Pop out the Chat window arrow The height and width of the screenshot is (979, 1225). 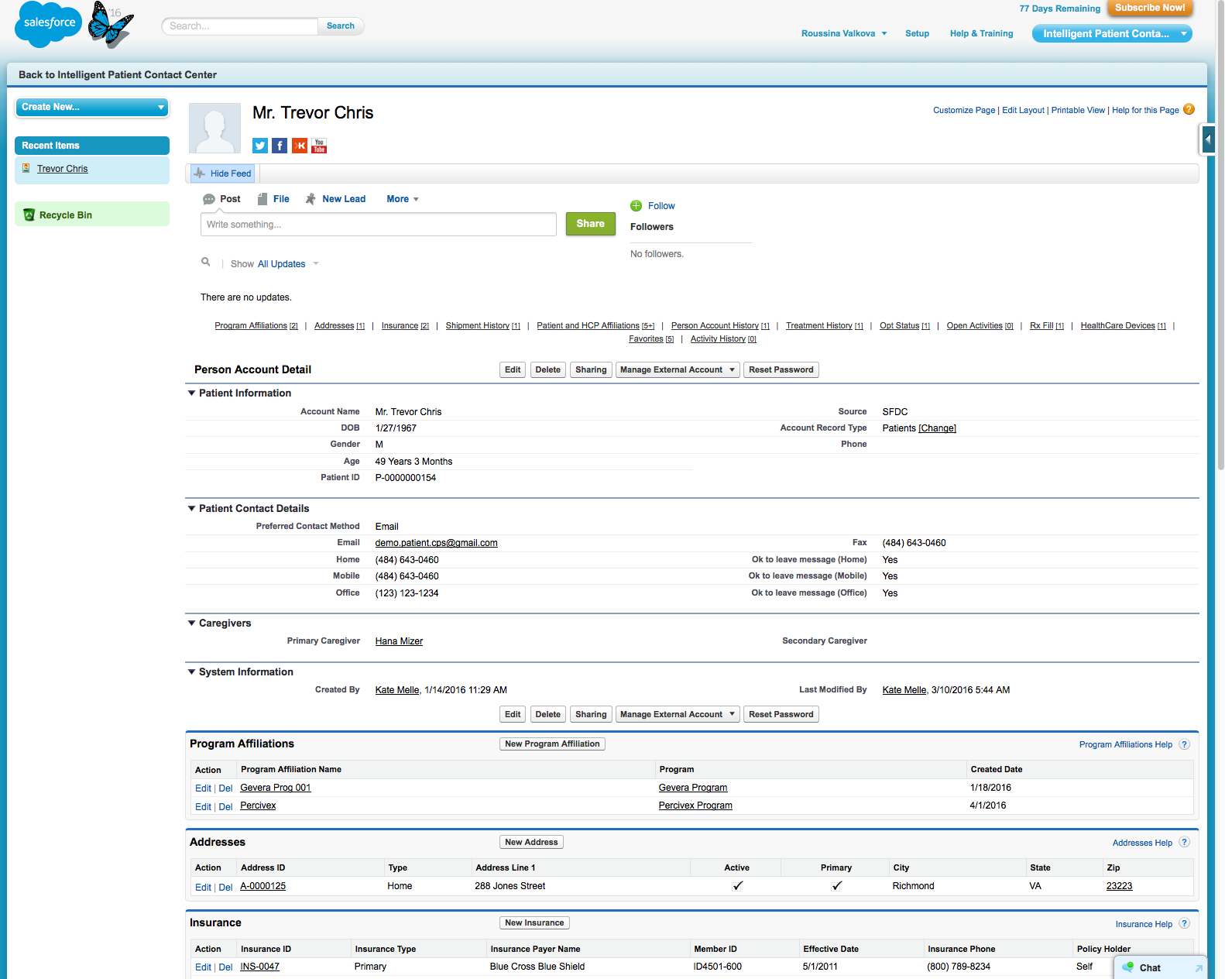pyautogui.click(x=1199, y=968)
